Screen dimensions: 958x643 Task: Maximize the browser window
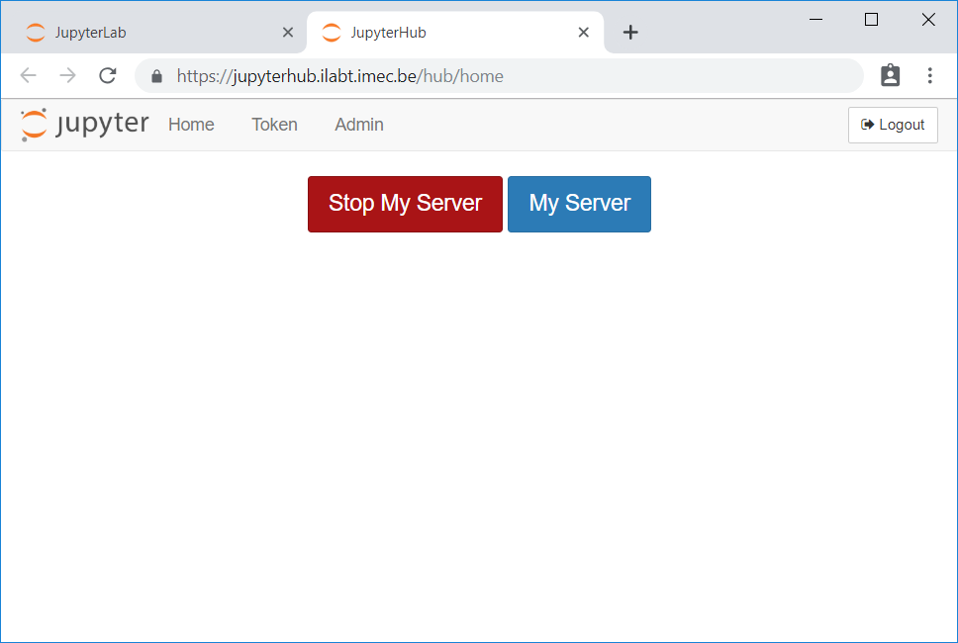pyautogui.click(x=872, y=20)
